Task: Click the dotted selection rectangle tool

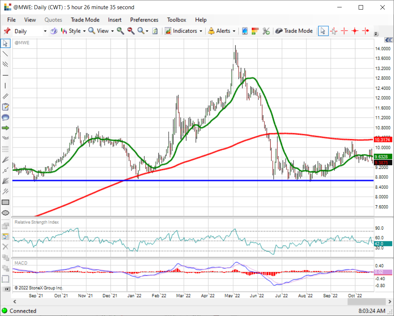Action: pyautogui.click(x=5, y=278)
